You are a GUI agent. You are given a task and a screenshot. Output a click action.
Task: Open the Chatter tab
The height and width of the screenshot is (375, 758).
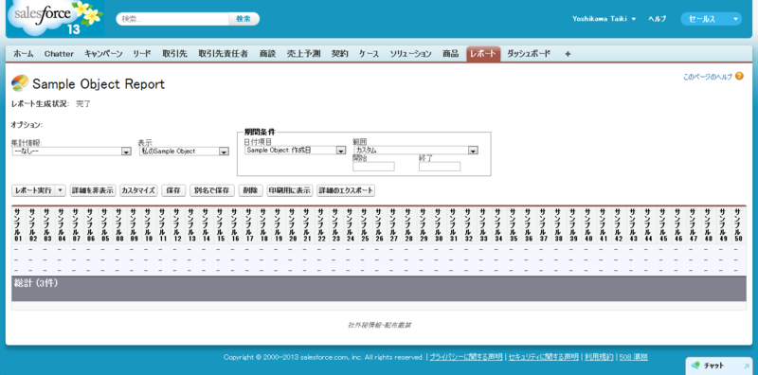point(59,54)
